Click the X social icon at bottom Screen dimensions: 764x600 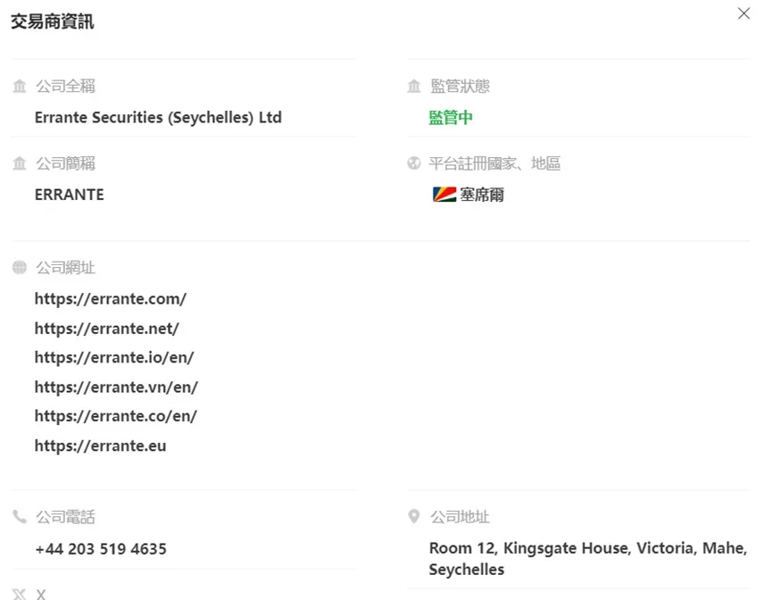[x=20, y=595]
